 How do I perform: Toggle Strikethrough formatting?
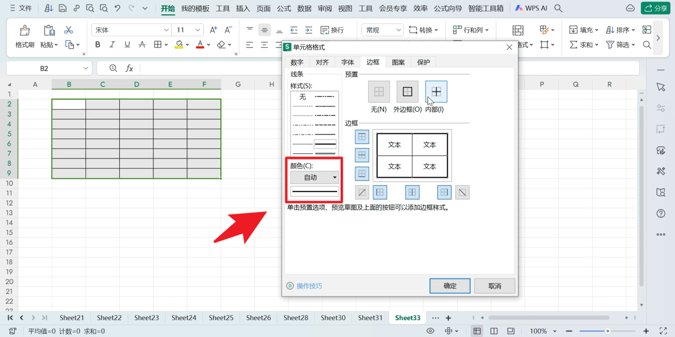(x=142, y=45)
